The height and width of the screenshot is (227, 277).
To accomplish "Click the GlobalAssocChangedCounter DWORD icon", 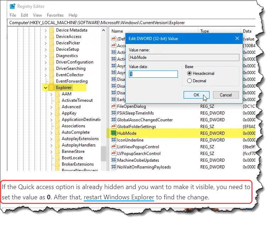I will (x=113, y=120).
